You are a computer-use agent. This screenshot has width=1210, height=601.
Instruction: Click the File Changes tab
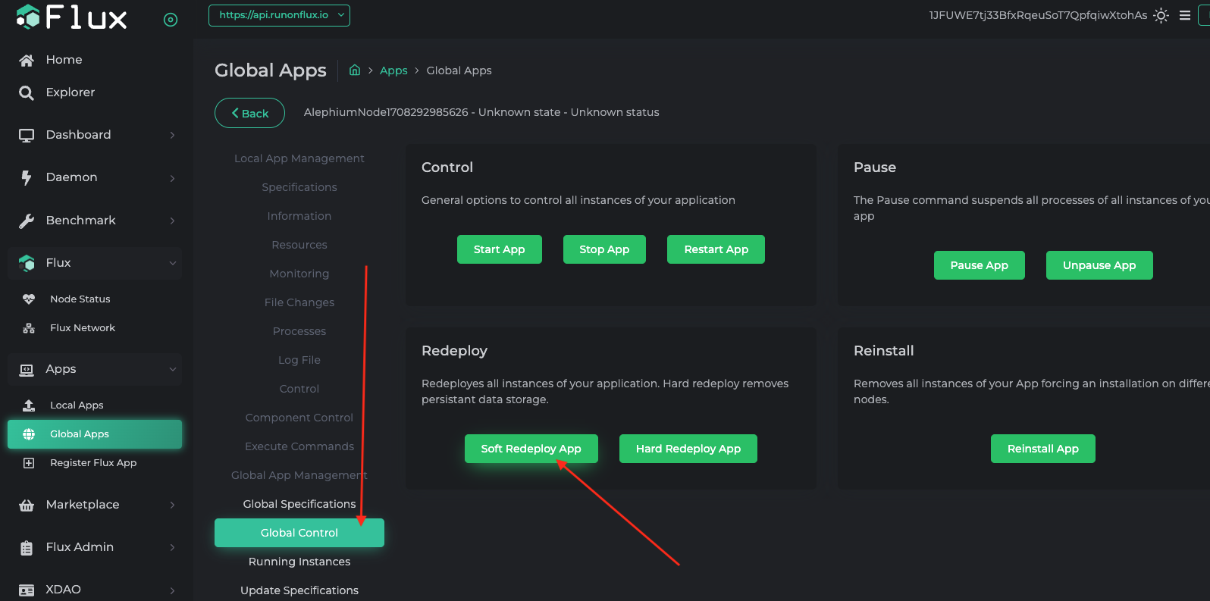[x=299, y=302]
